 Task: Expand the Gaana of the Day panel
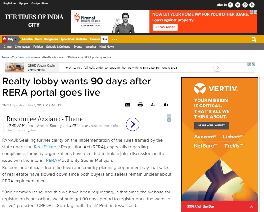coord(252,207)
